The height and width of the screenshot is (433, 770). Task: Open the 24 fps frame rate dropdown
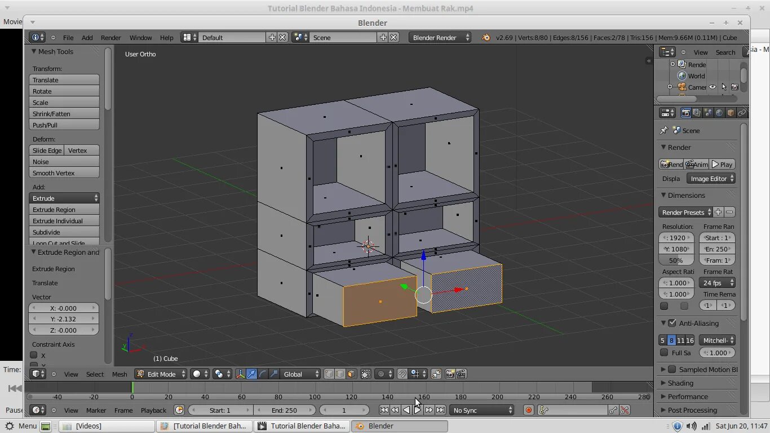717,282
